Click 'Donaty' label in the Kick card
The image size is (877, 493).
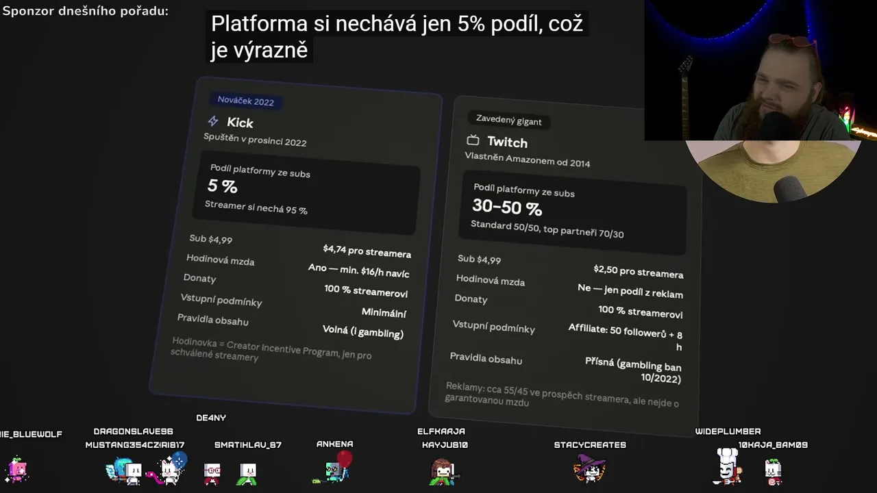pyautogui.click(x=200, y=277)
